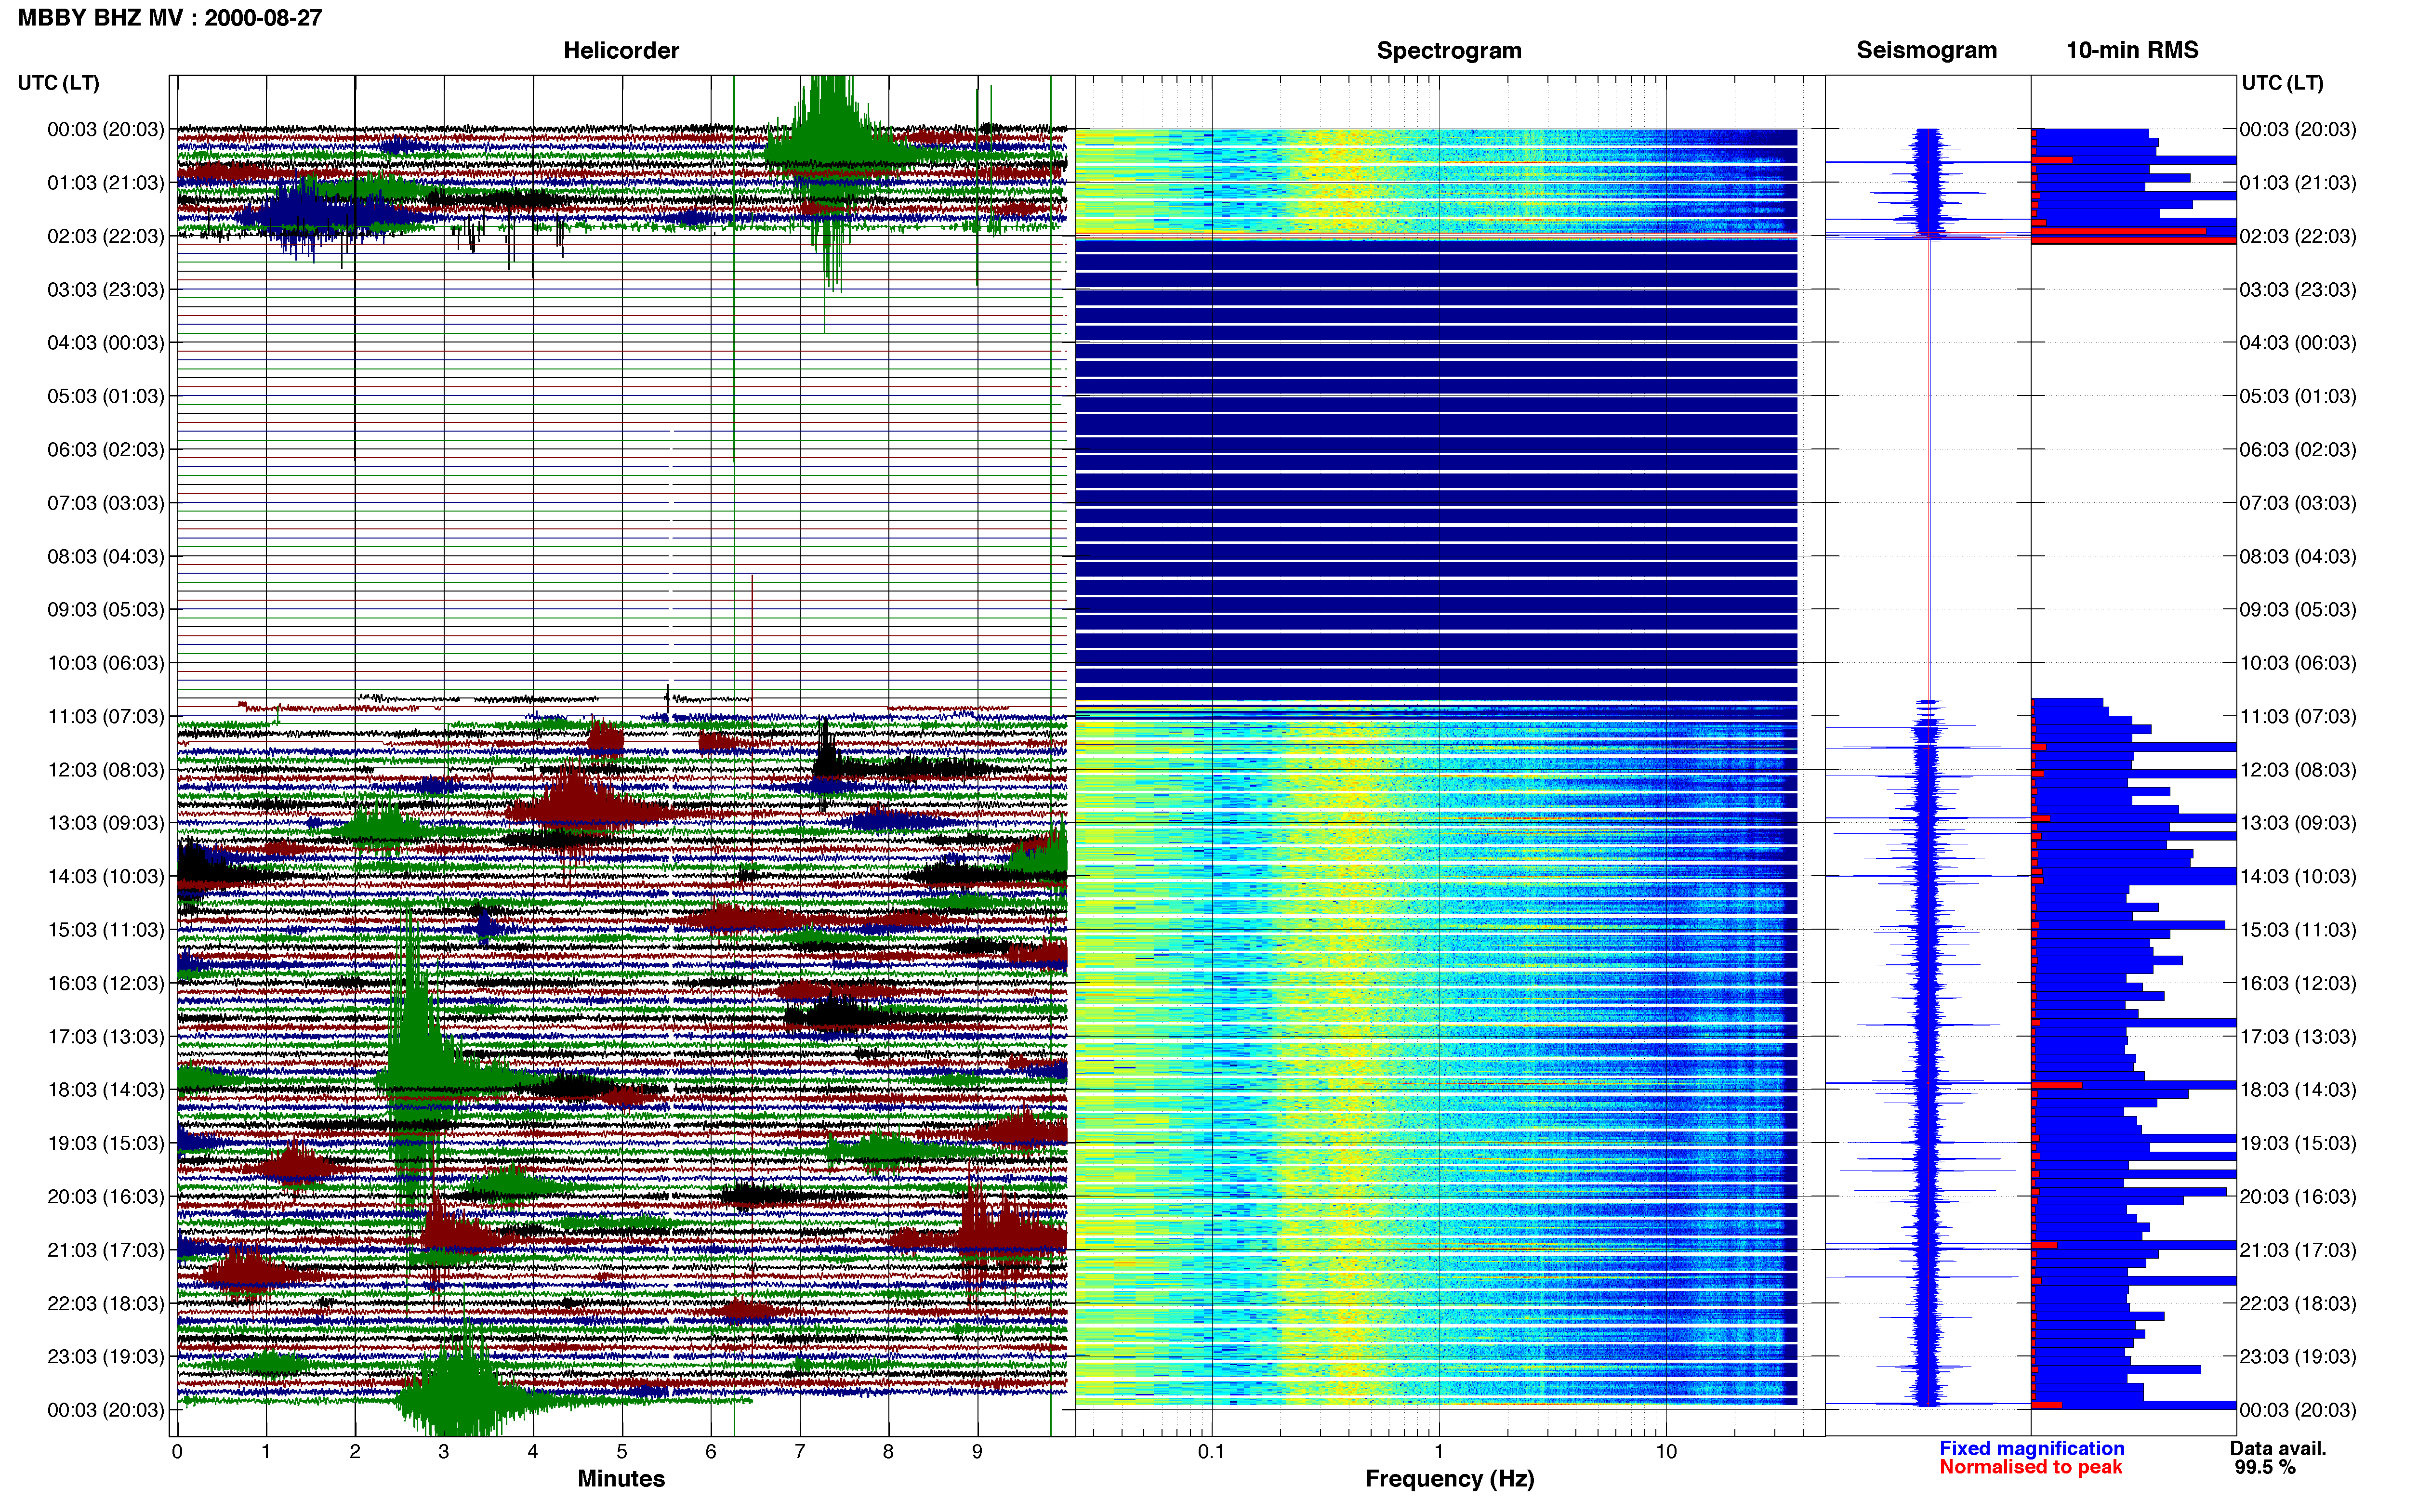
Task: Click left time label '09:03 (05:03)'
Action: coord(106,610)
